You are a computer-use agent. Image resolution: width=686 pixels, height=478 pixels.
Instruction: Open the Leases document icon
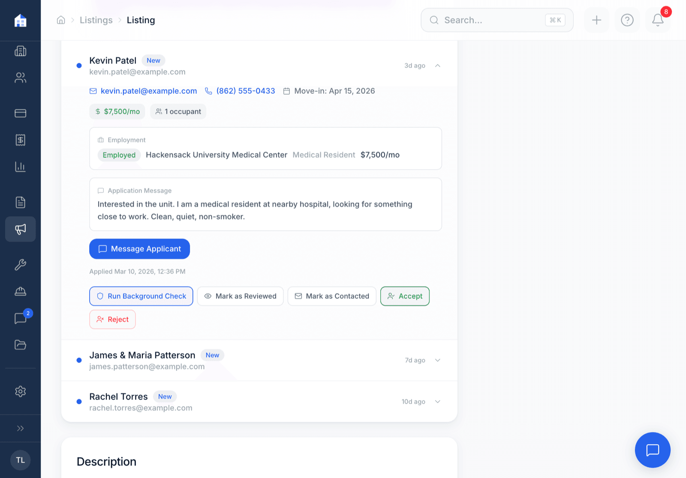[x=20, y=202]
